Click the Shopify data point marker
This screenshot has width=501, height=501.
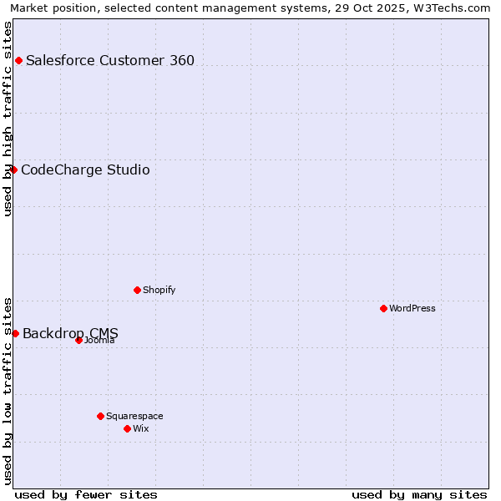(137, 290)
